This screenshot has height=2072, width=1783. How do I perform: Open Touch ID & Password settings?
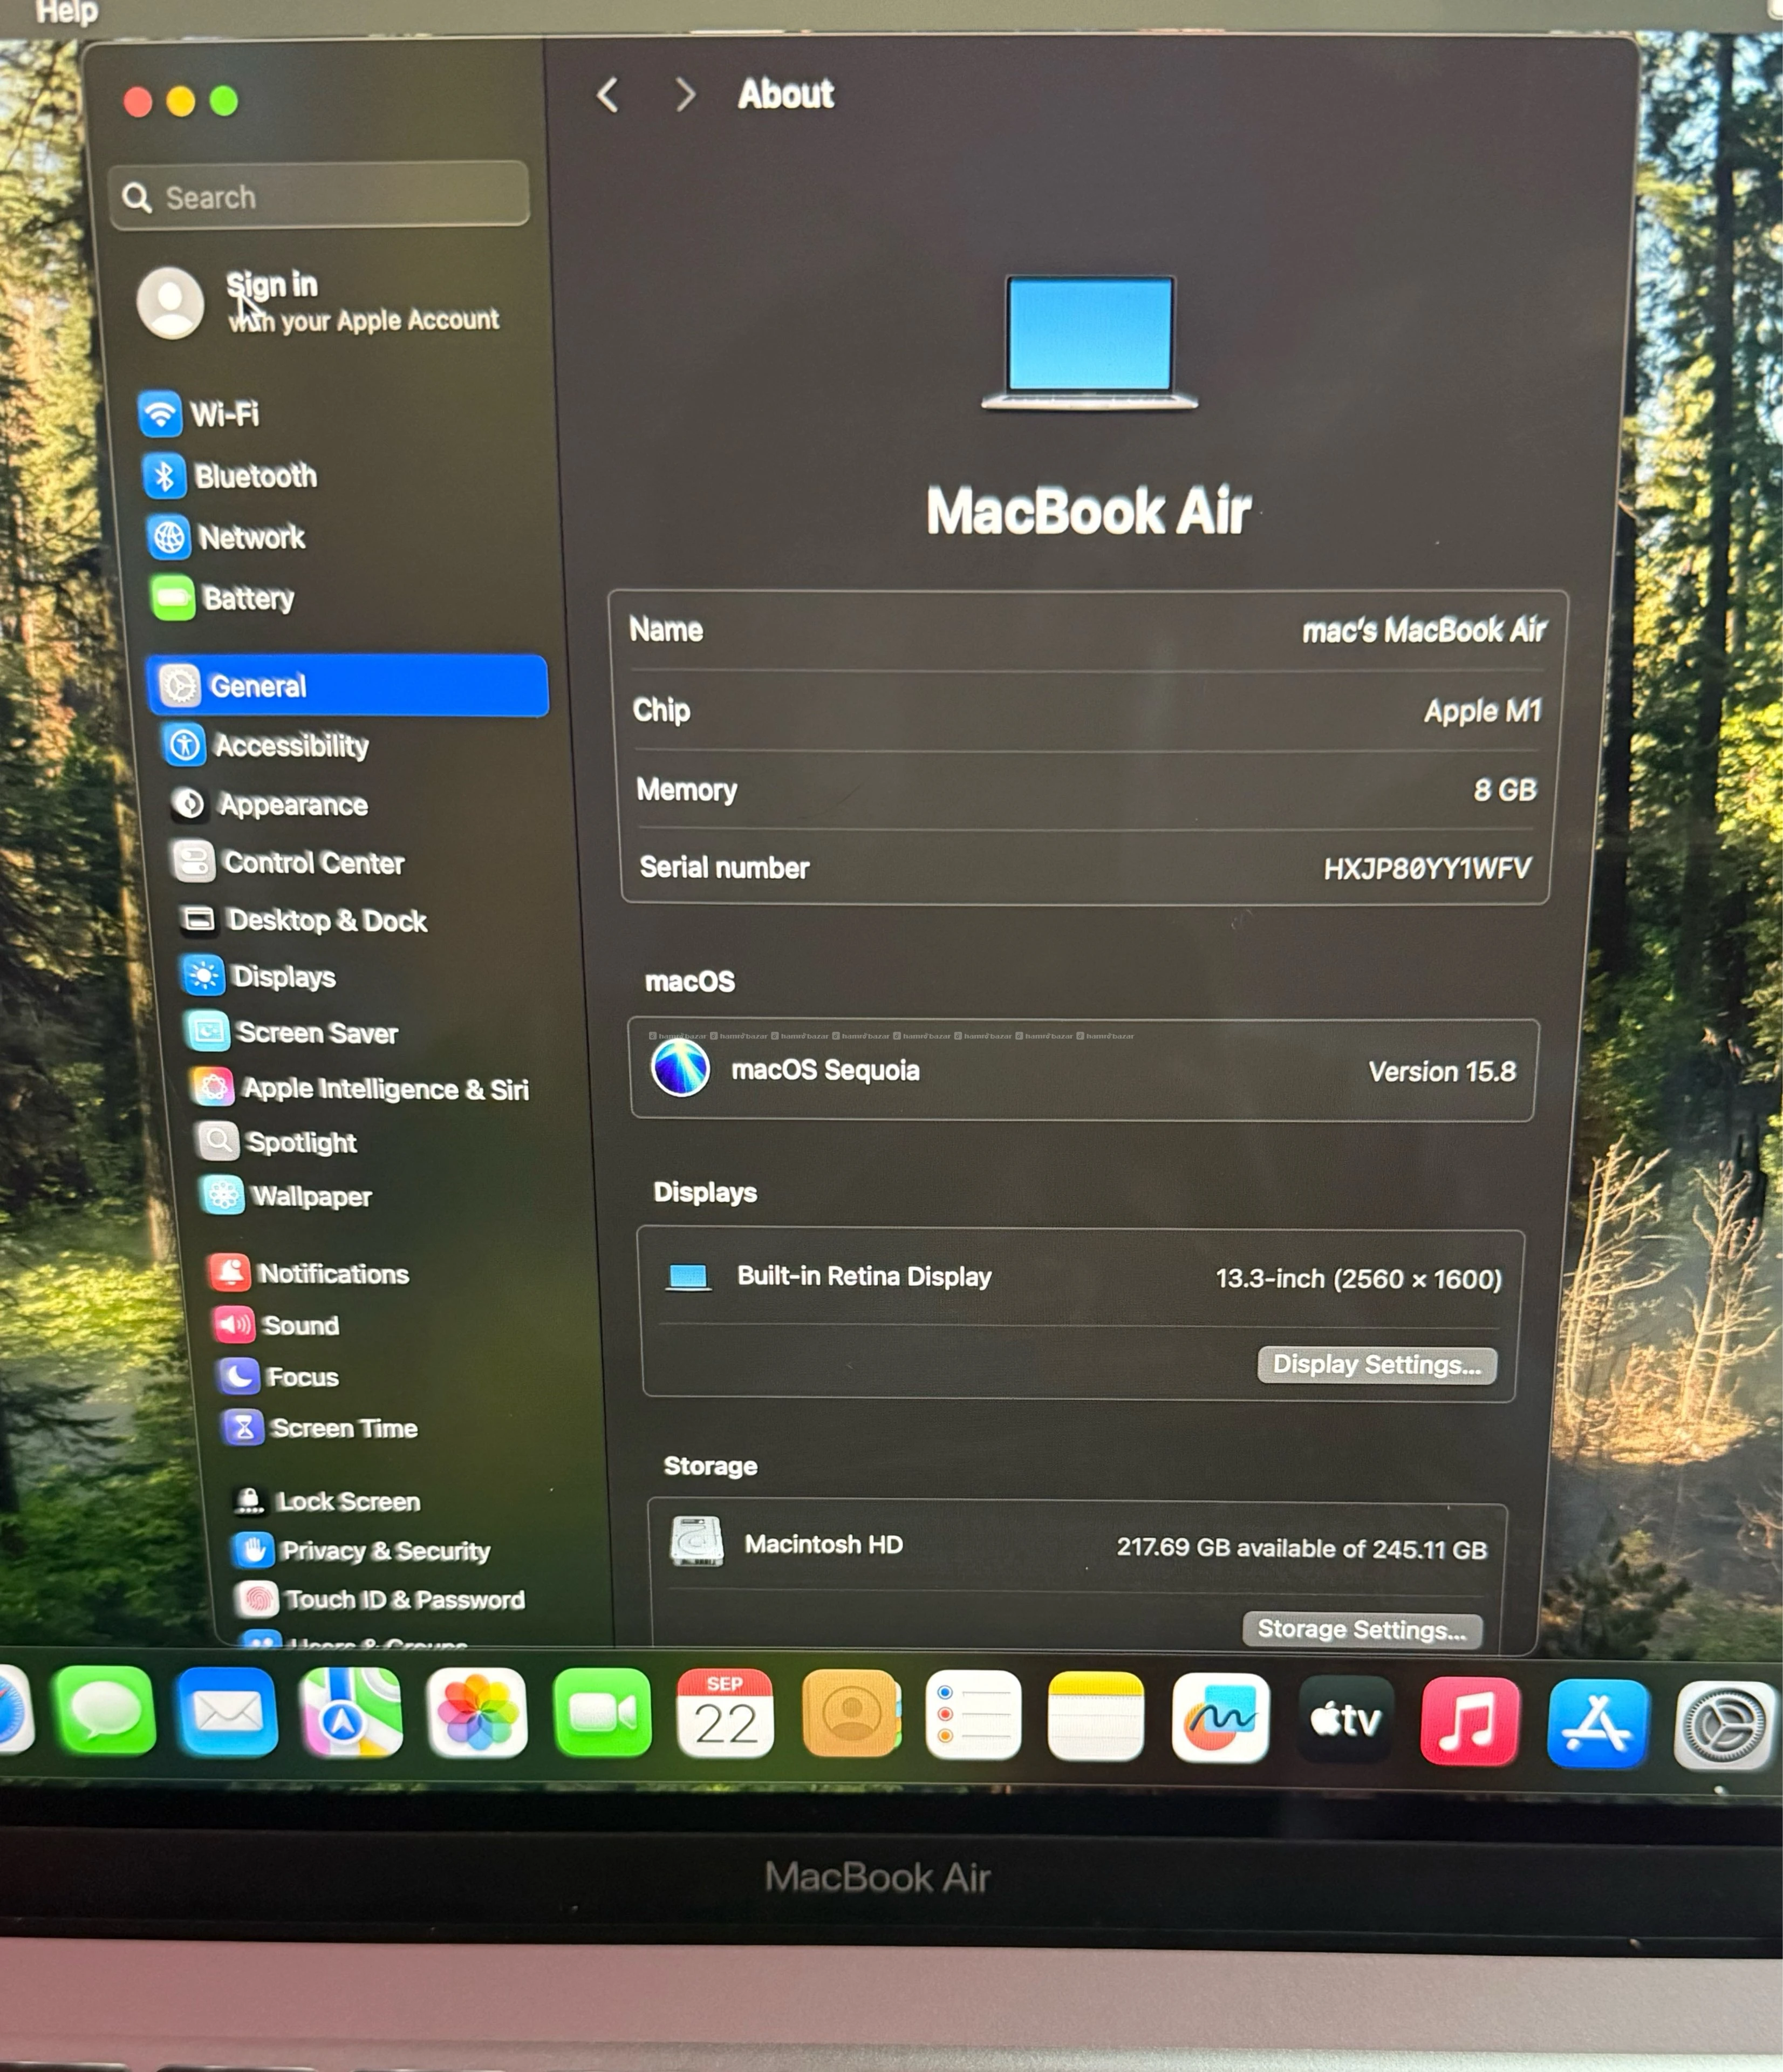coord(380,1599)
